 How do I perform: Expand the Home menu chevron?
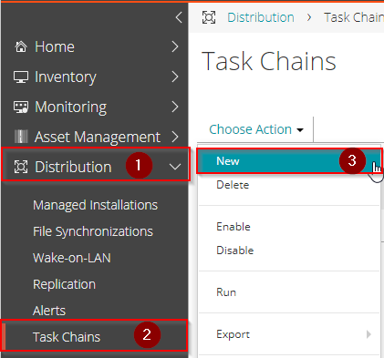pos(175,46)
